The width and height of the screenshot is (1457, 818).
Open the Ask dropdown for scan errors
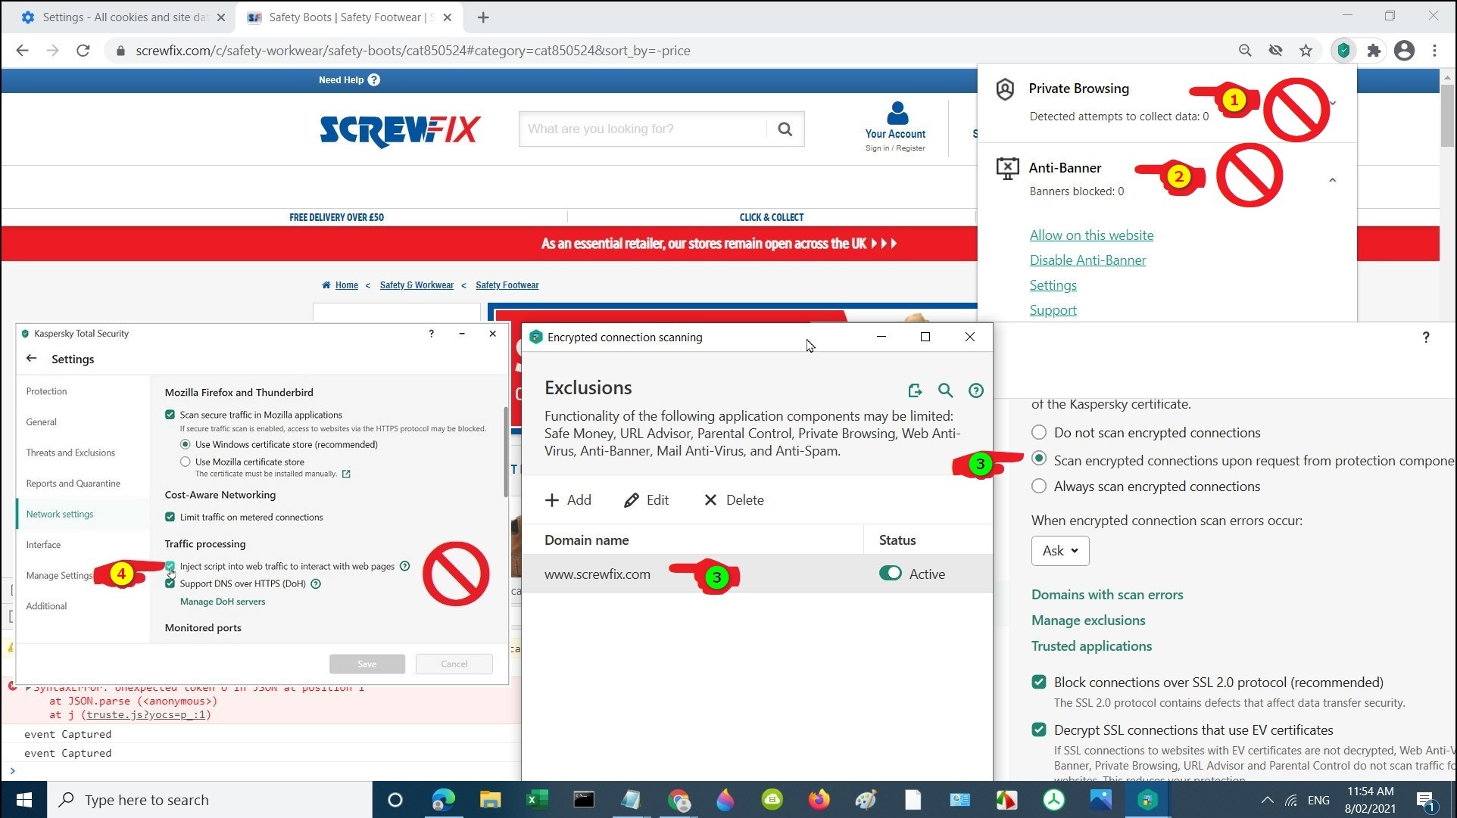point(1060,551)
